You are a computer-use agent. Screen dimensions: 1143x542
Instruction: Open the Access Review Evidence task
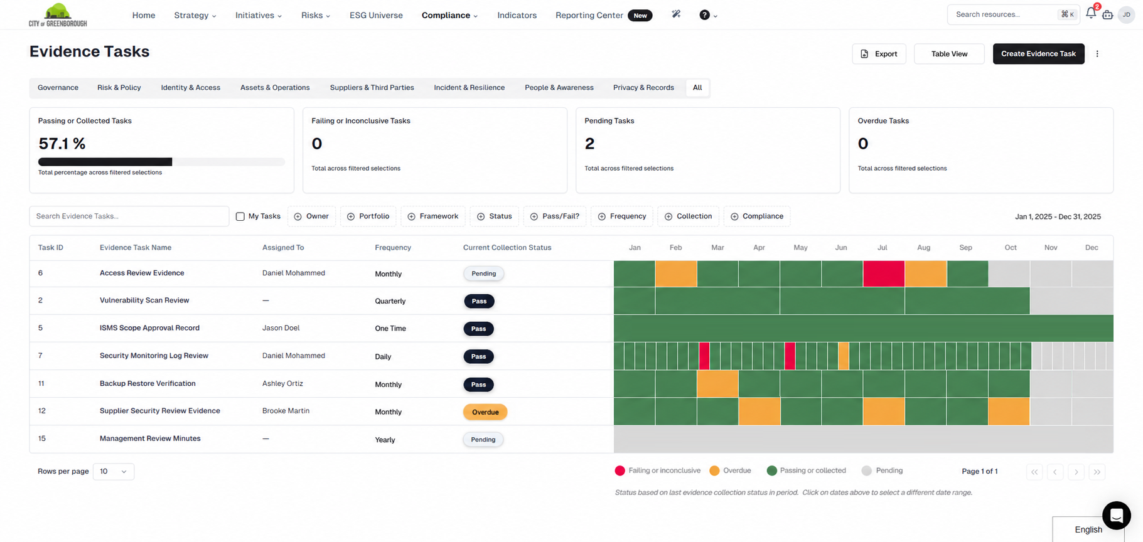click(142, 273)
